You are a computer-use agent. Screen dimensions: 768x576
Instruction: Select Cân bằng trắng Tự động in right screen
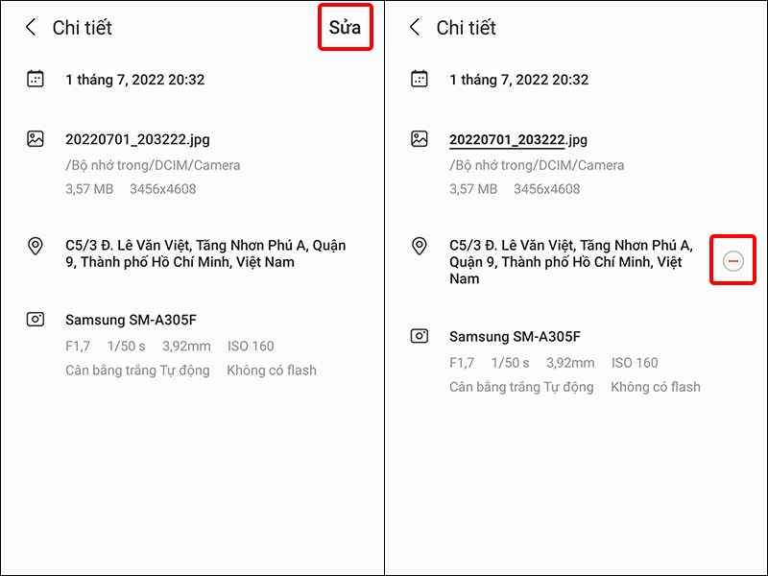pos(521,388)
